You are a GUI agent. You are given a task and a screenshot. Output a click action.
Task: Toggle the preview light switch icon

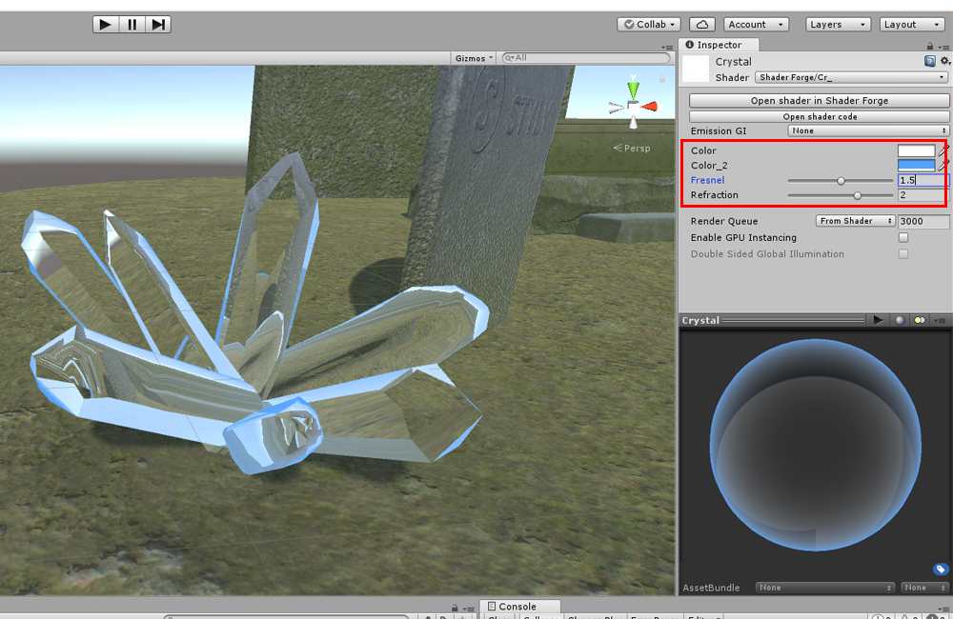[920, 321]
